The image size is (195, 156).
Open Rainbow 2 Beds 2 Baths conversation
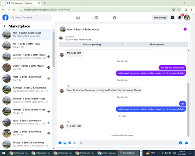click(x=26, y=89)
